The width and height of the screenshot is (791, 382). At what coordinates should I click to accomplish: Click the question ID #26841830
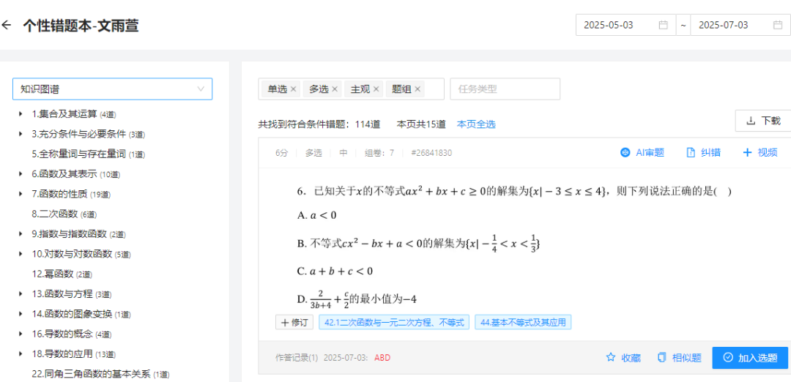pos(431,153)
